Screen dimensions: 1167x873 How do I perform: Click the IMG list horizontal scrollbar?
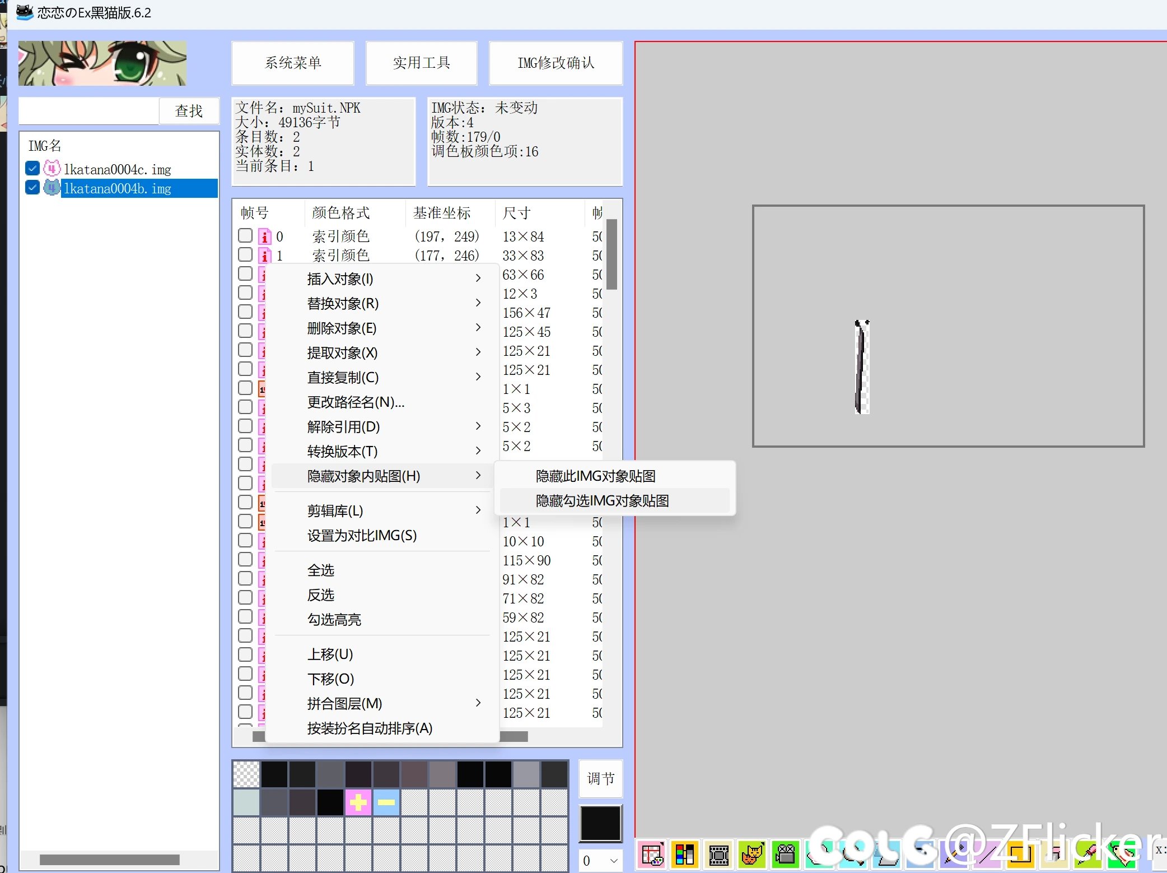click(110, 859)
